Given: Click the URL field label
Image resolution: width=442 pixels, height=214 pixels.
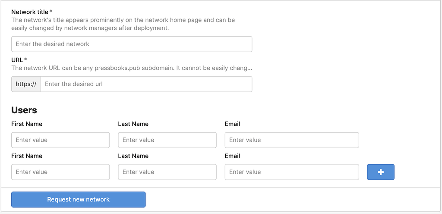Looking at the screenshot, I should click(x=19, y=59).
